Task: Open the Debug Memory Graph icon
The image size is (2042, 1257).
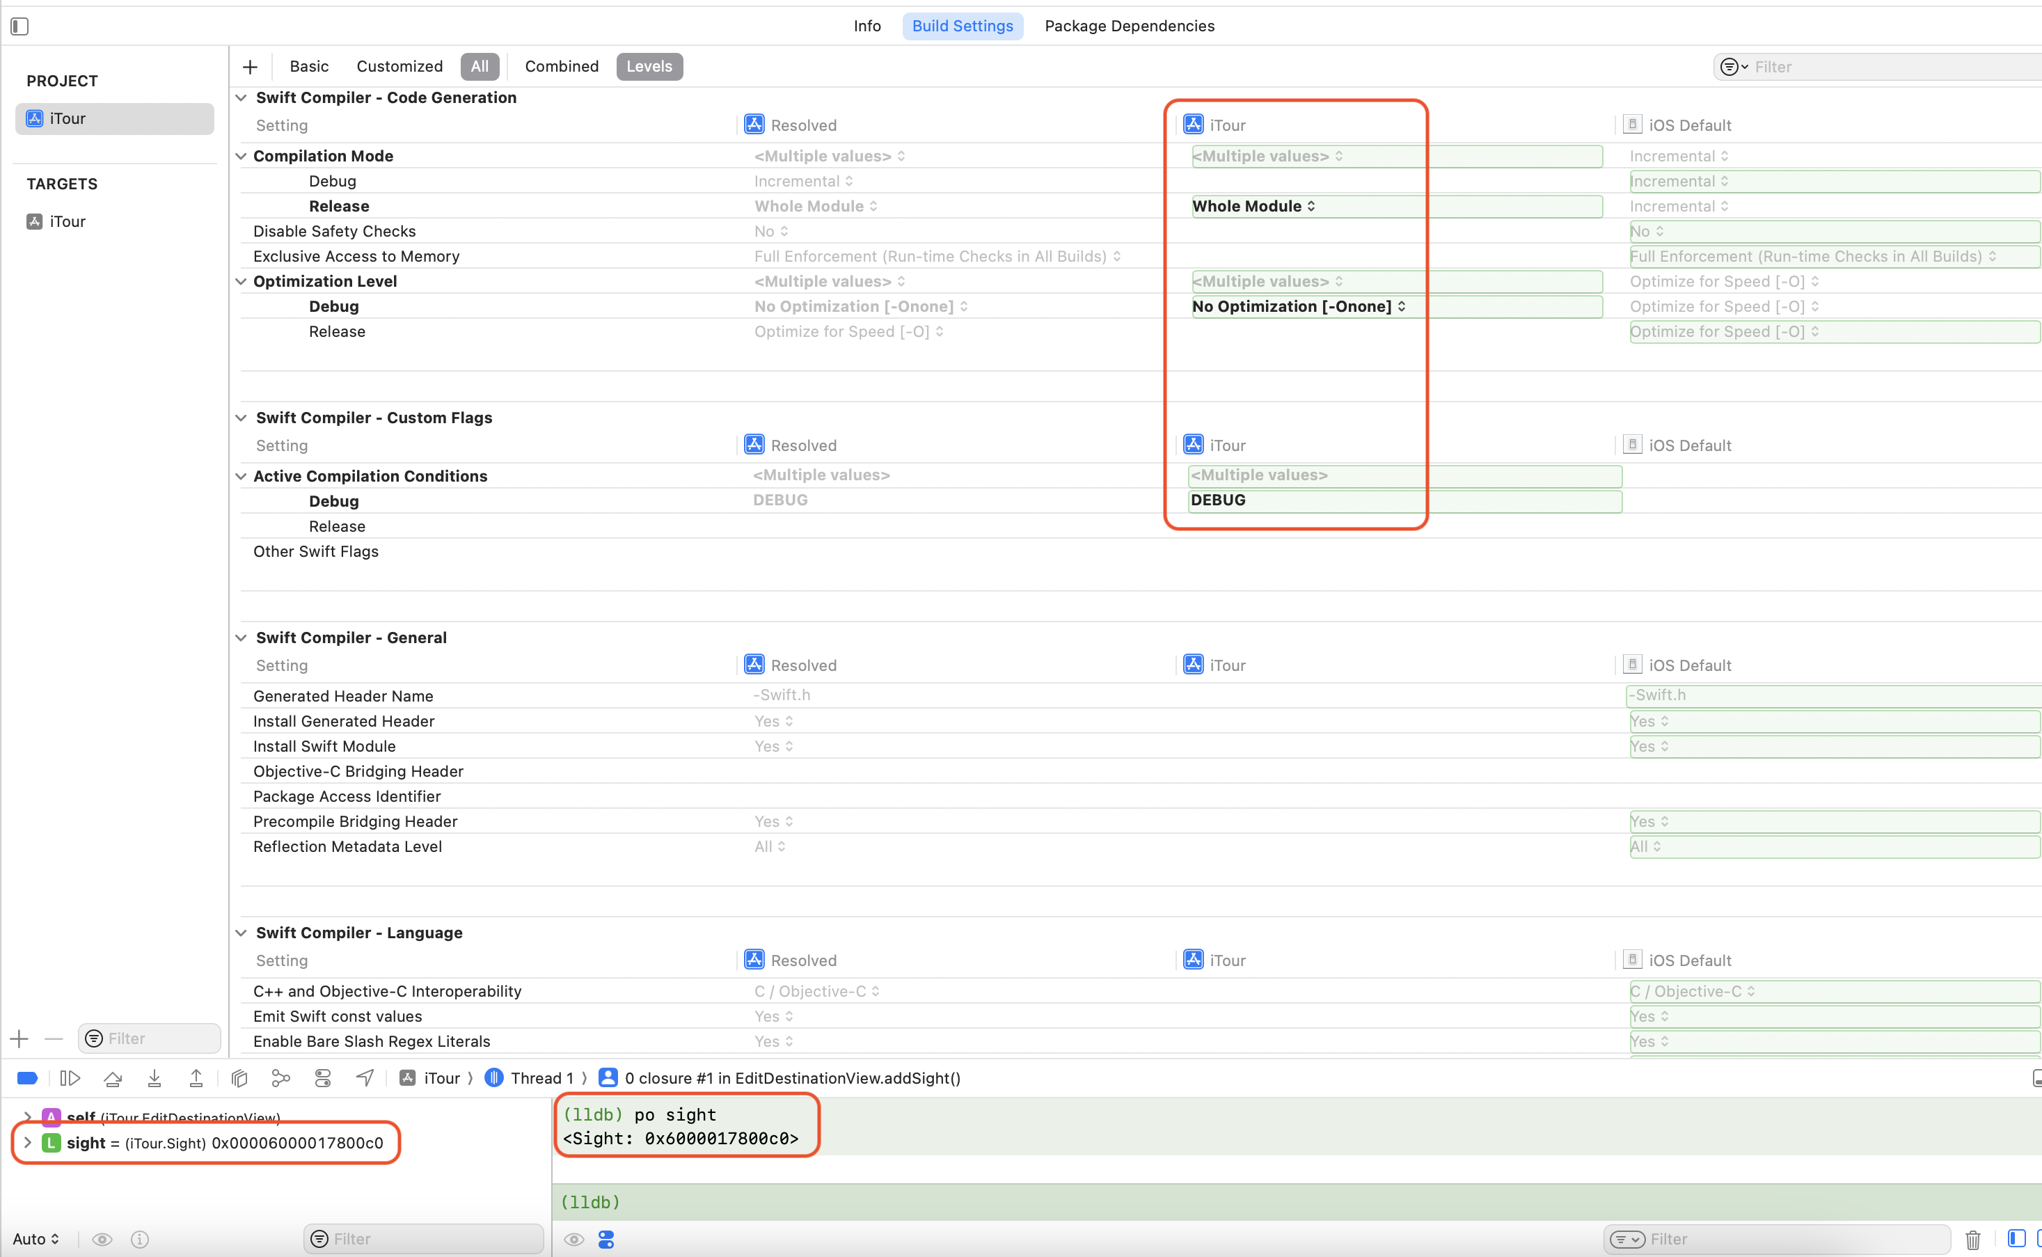Action: 281,1078
